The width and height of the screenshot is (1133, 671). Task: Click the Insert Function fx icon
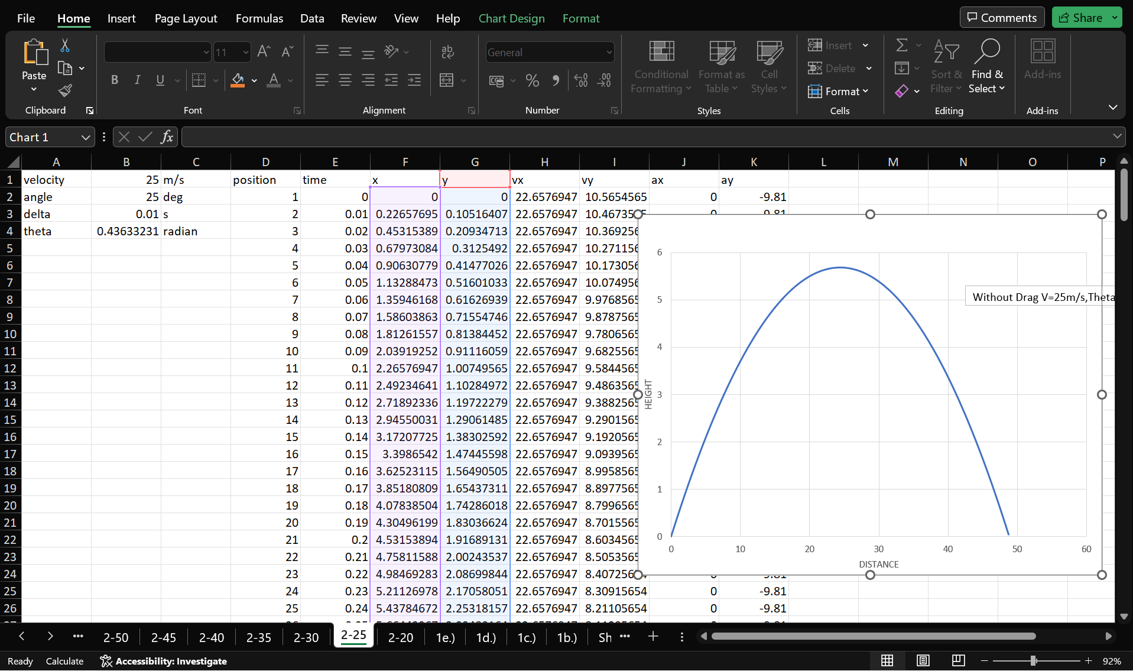click(167, 137)
